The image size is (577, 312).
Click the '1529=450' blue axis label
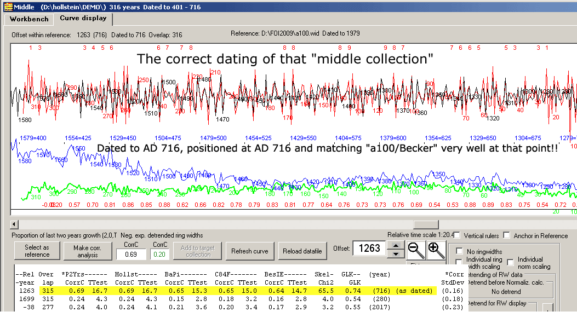(123, 138)
